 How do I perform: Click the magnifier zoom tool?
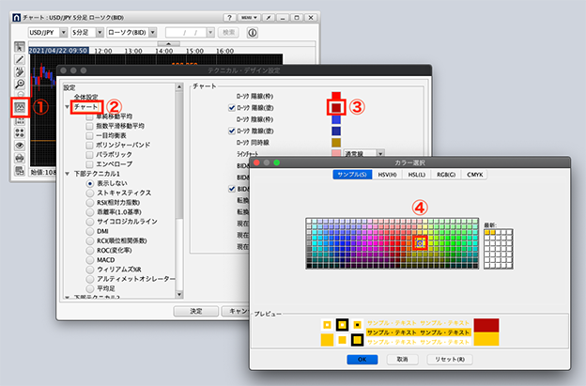pyautogui.click(x=19, y=83)
